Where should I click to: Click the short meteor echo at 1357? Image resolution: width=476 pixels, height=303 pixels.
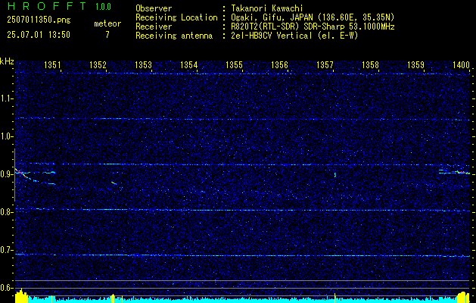(334, 175)
